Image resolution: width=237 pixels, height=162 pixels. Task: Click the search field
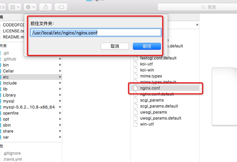[197, 7]
